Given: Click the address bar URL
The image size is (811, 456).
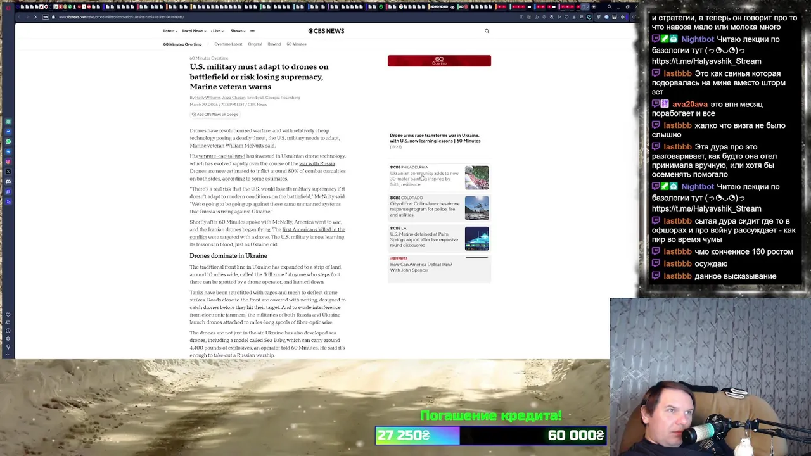Looking at the screenshot, I should 122,17.
